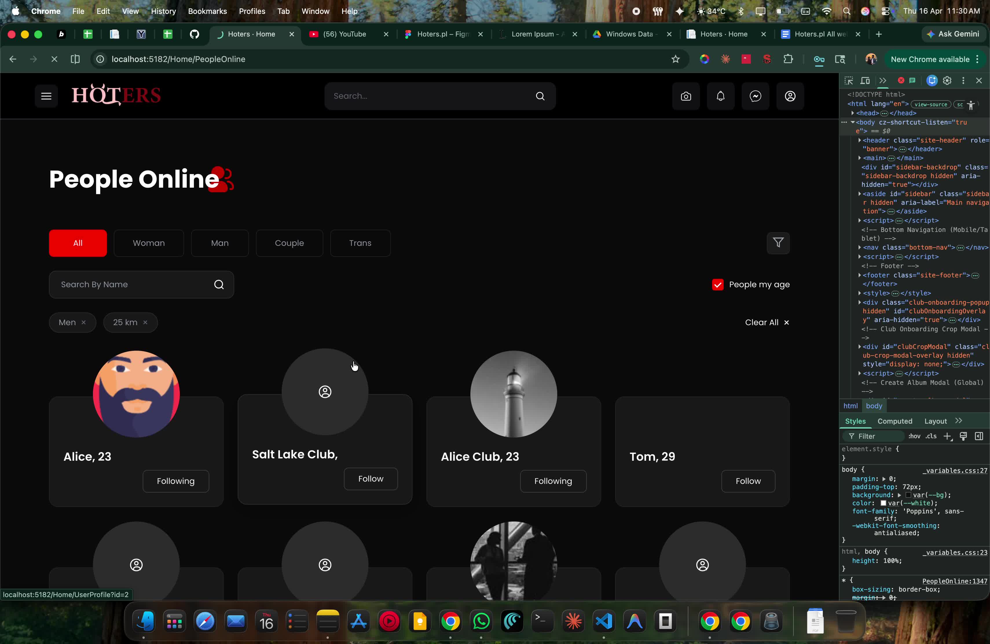Open the PeopleOnline:1347 source link

point(955,581)
